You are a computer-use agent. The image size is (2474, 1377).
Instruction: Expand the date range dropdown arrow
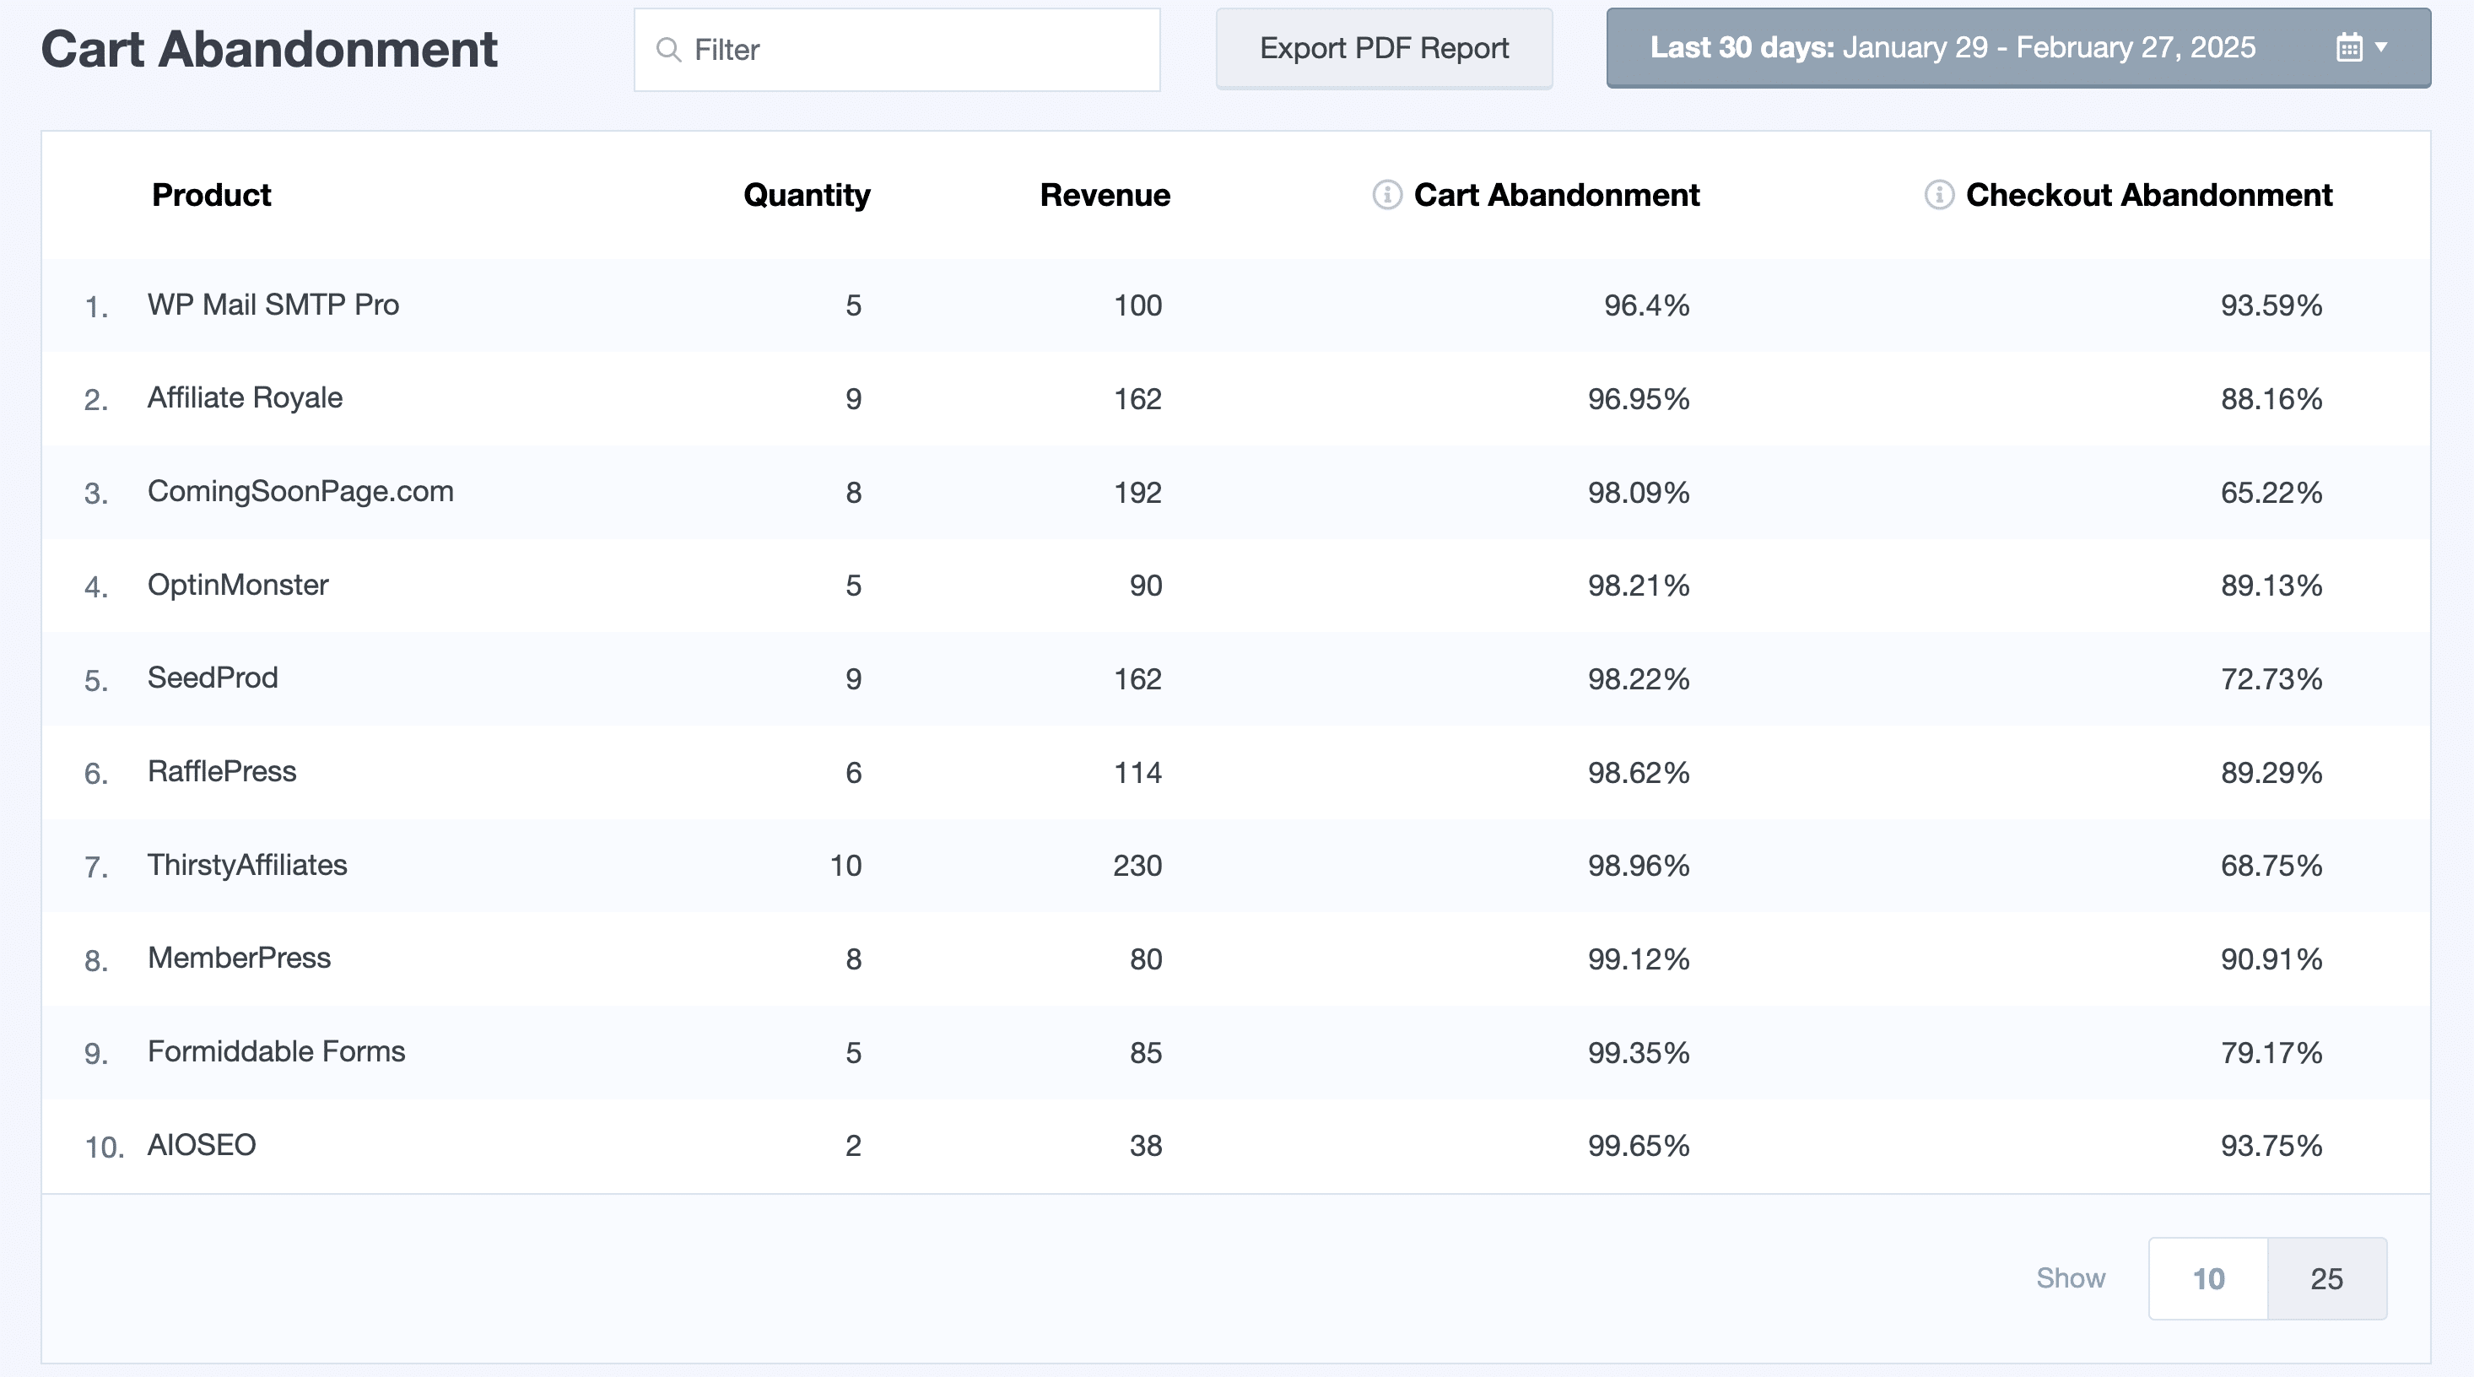tap(2381, 47)
